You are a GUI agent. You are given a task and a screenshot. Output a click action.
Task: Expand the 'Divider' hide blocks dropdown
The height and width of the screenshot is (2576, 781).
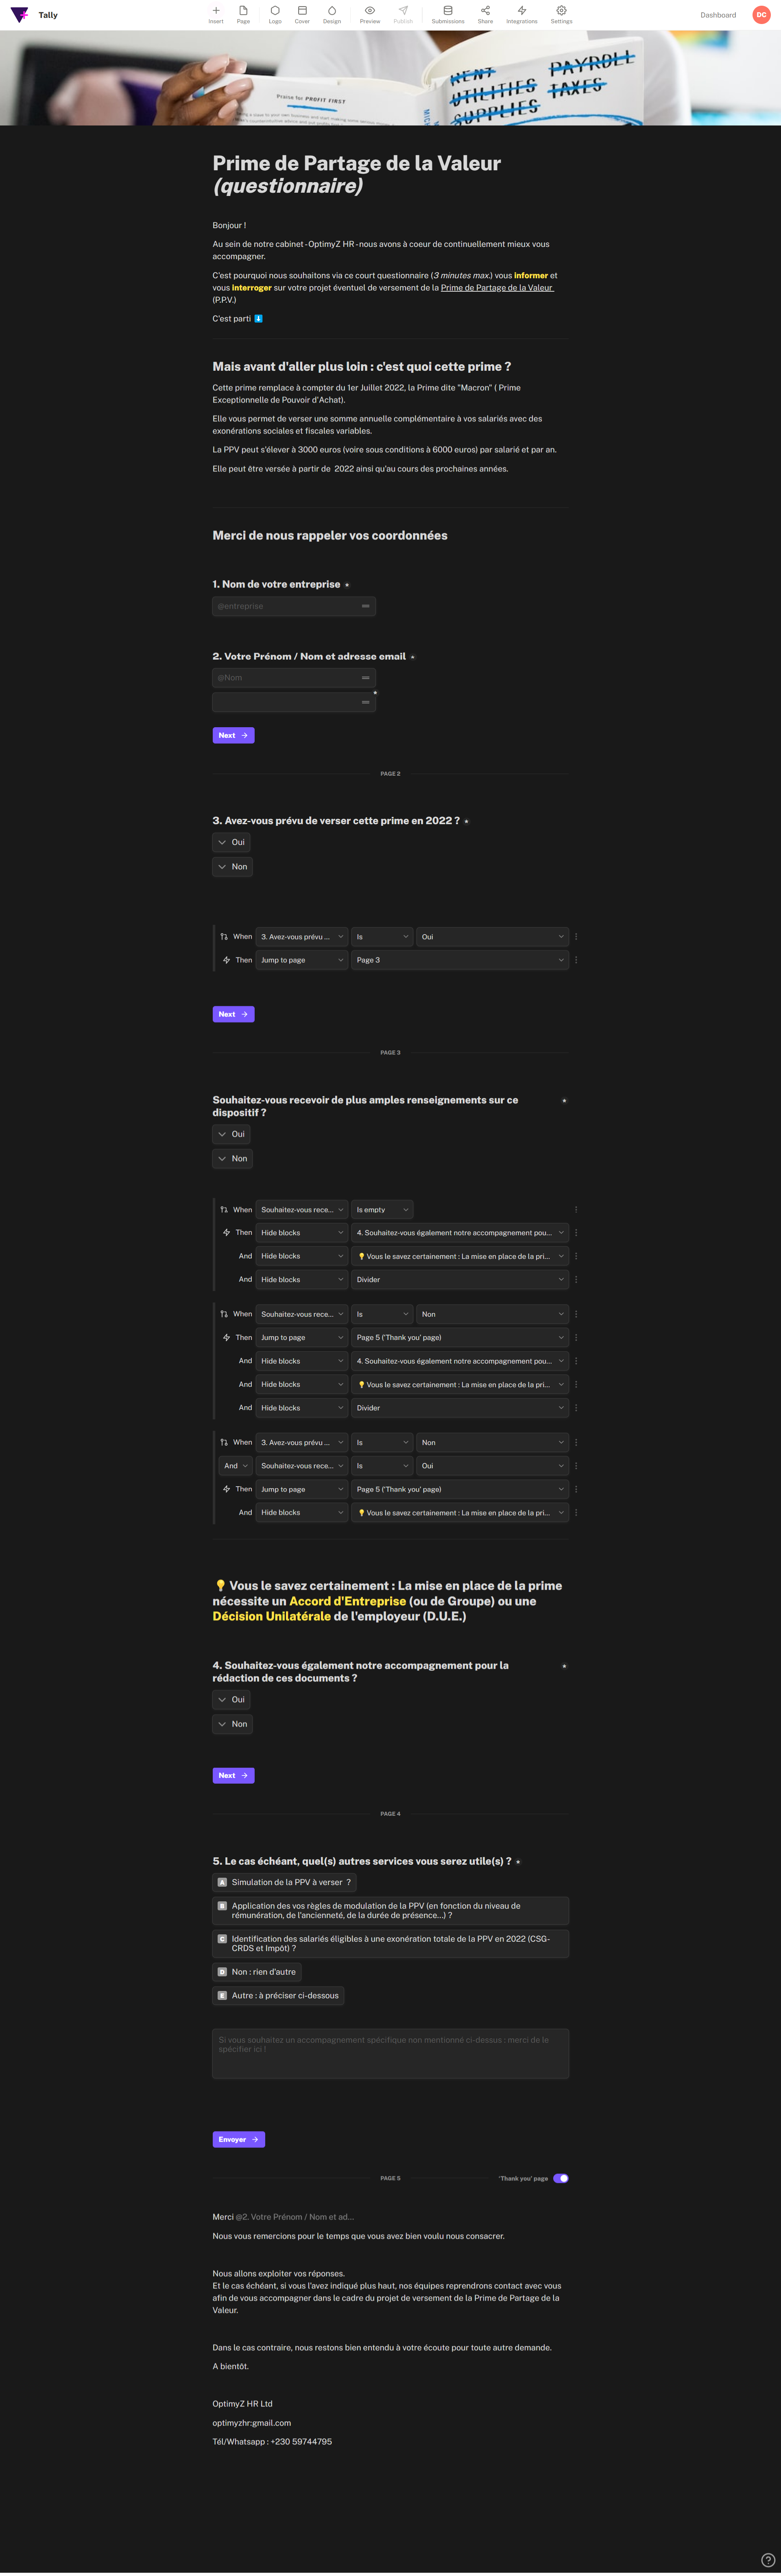tap(459, 1279)
